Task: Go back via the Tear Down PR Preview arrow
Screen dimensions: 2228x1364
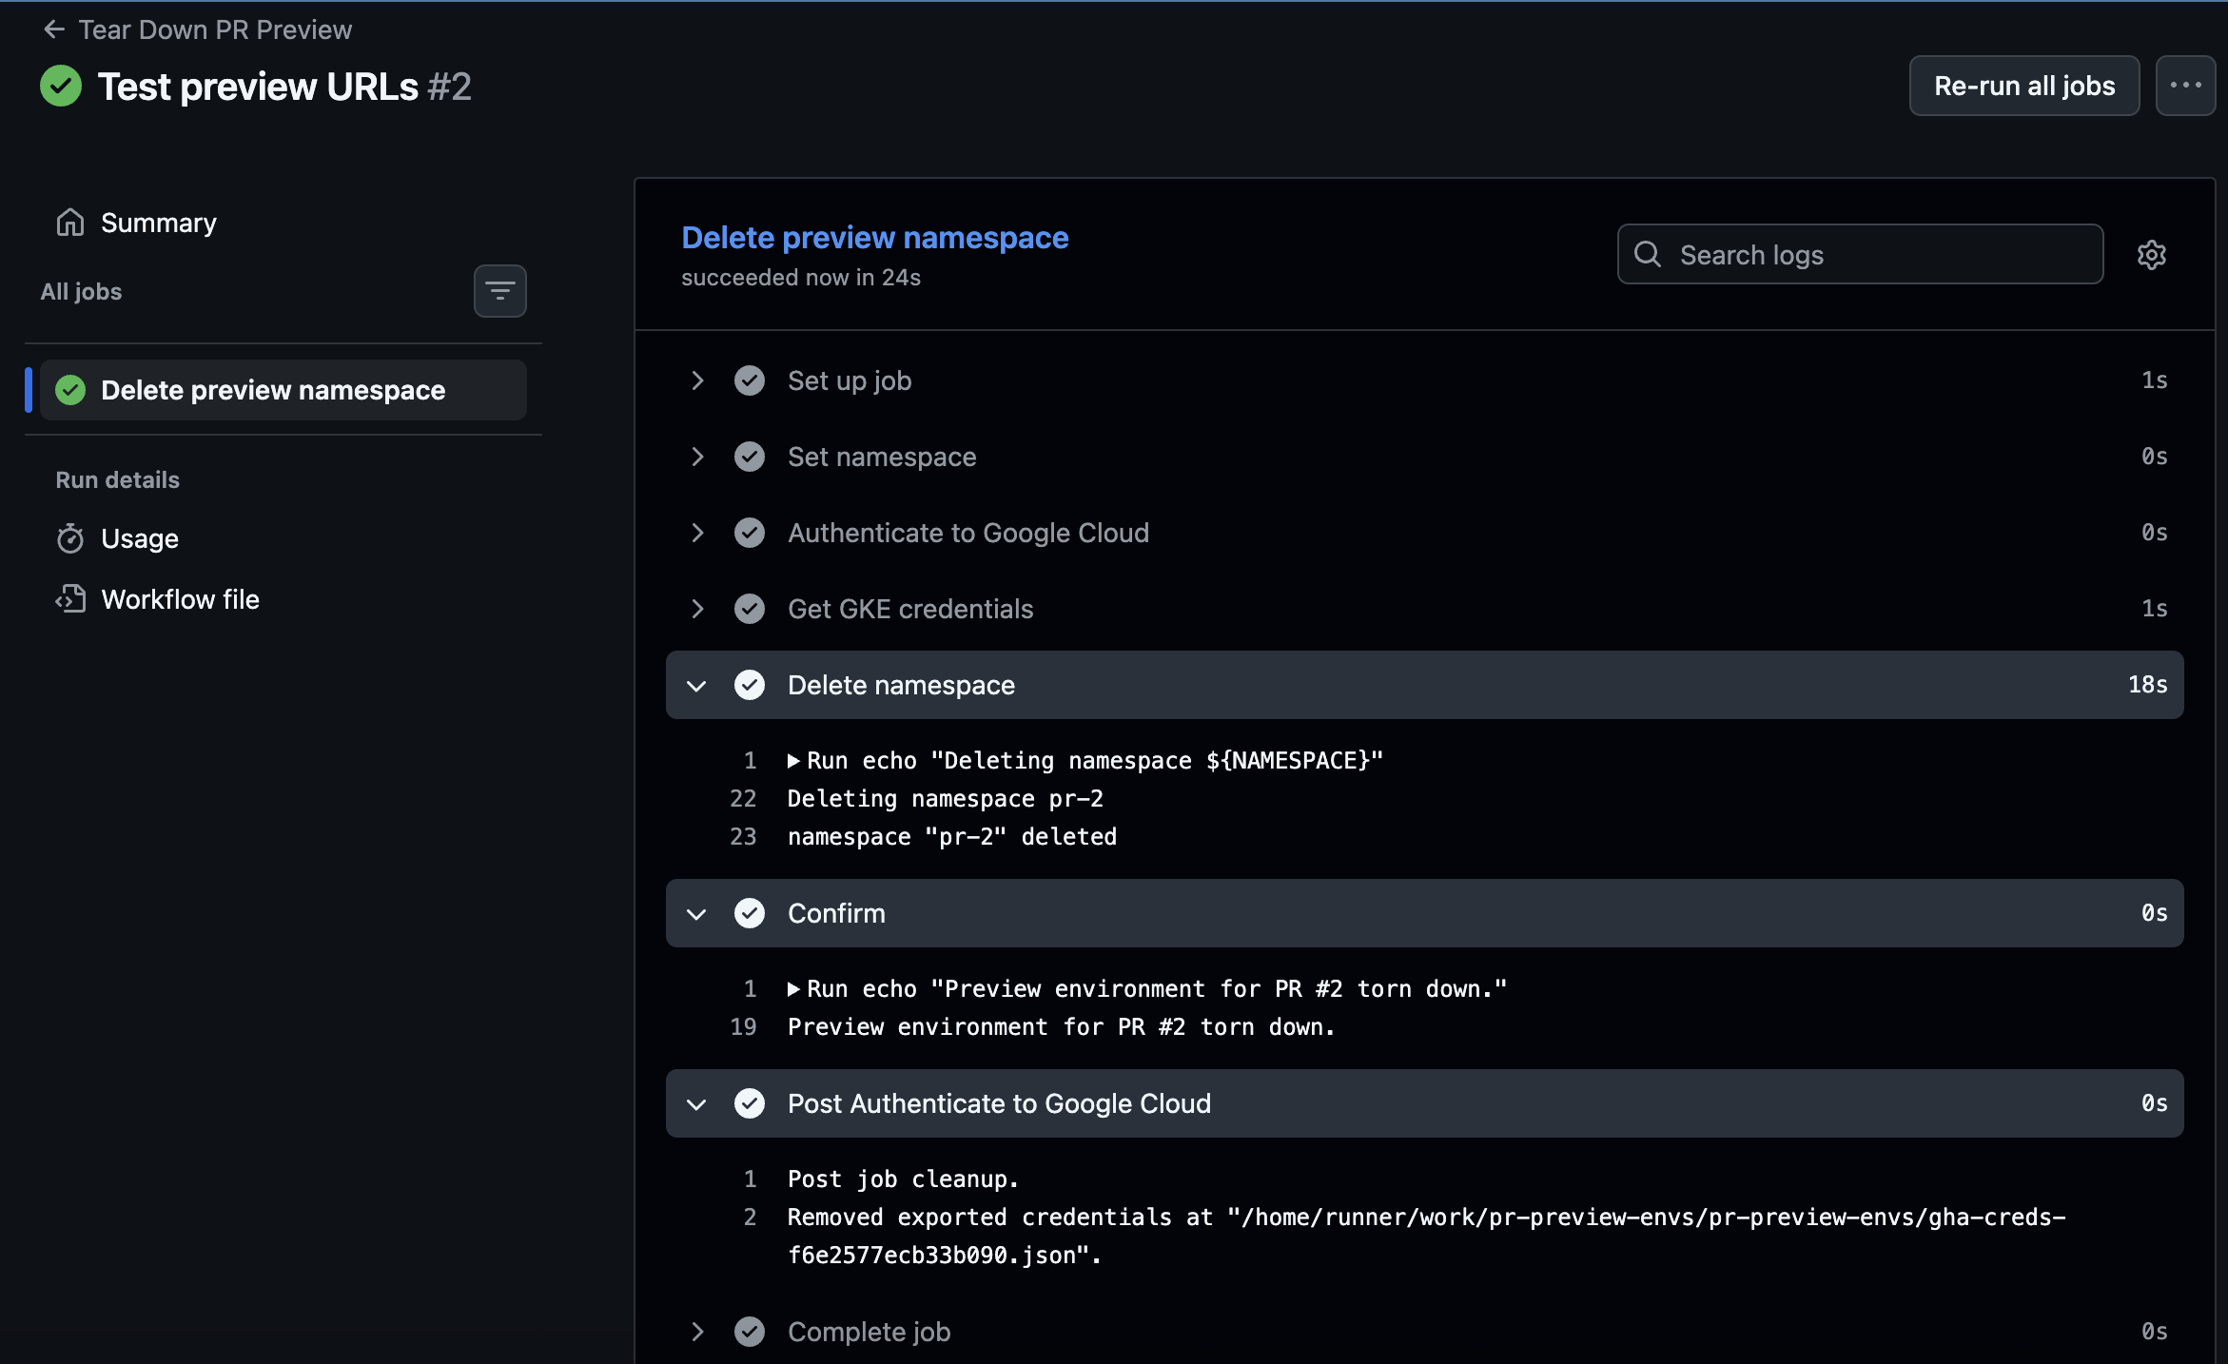Action: click(x=54, y=29)
